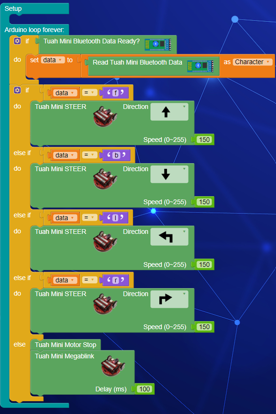Screen dimensions: 276x414
Task: Click final 'else' label of if-block
Action: coord(19,344)
